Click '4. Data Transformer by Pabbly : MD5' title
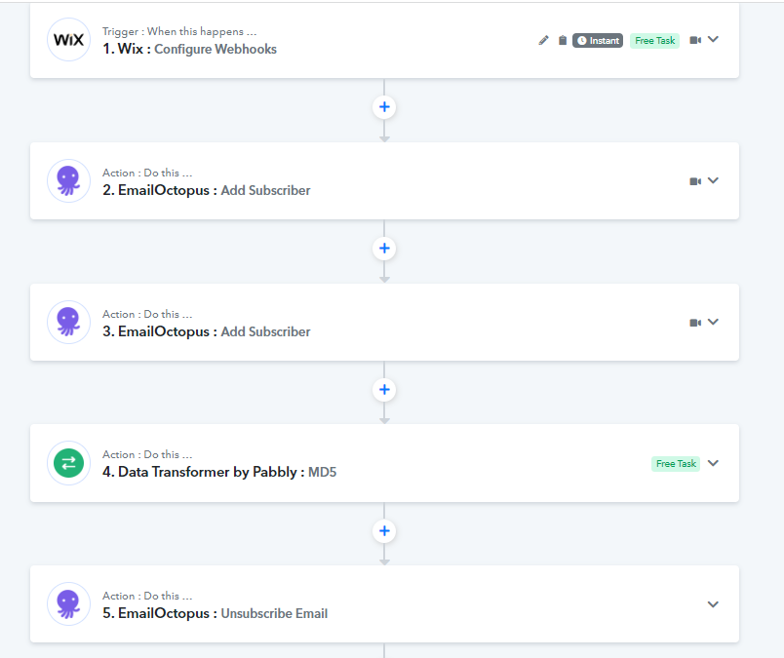 219,472
